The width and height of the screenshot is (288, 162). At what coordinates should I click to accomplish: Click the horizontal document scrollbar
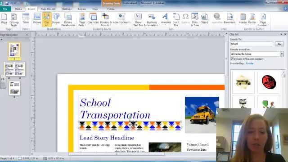coord(117,154)
